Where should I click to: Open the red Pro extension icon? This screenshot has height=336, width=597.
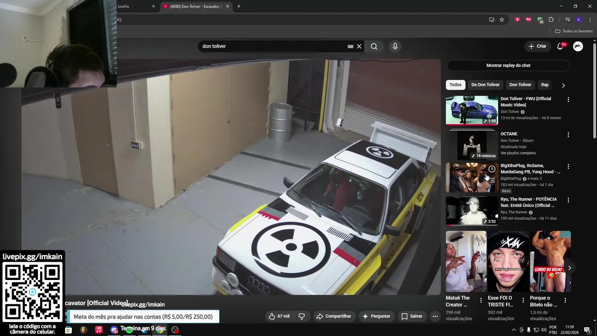click(x=528, y=20)
